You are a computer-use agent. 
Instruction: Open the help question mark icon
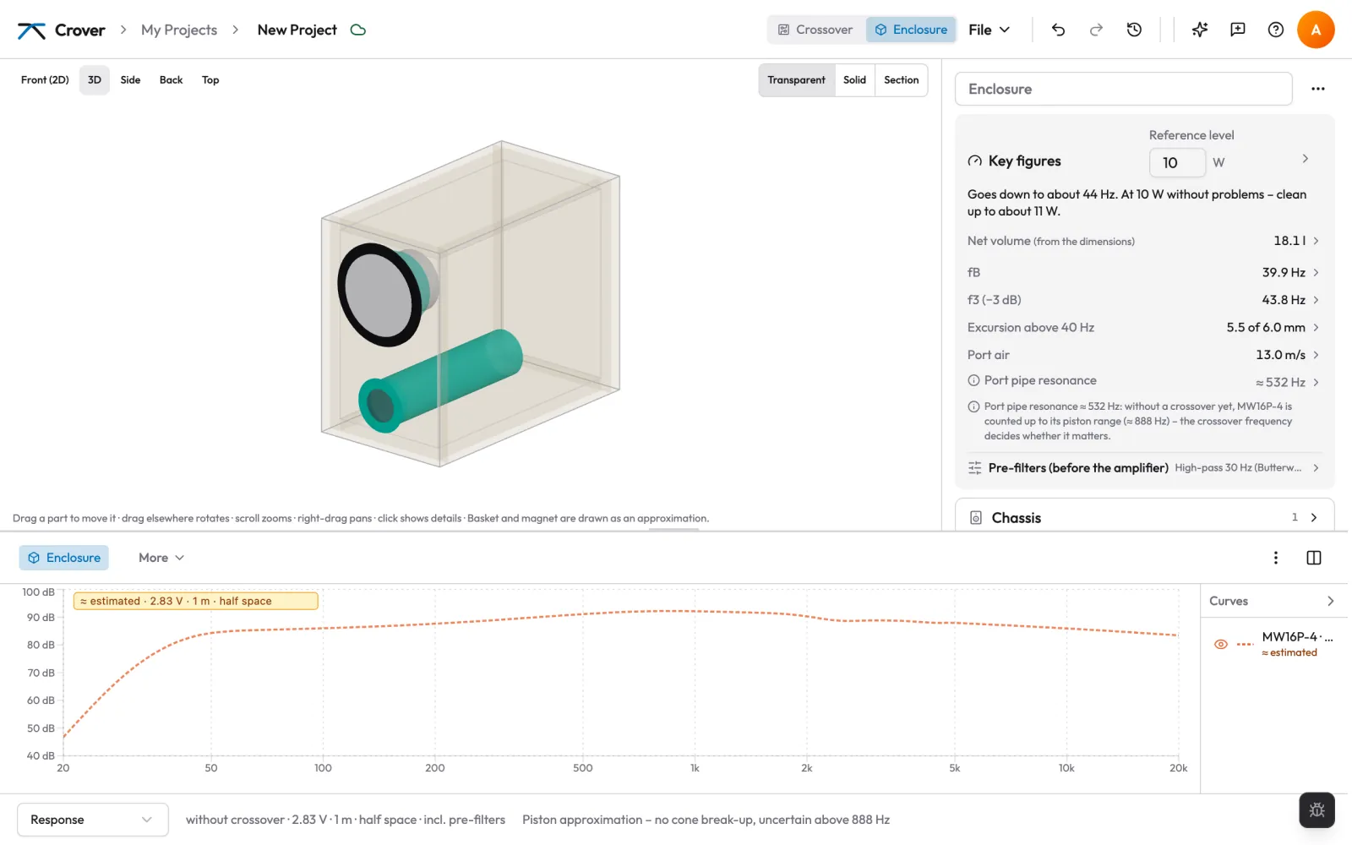pos(1276,30)
